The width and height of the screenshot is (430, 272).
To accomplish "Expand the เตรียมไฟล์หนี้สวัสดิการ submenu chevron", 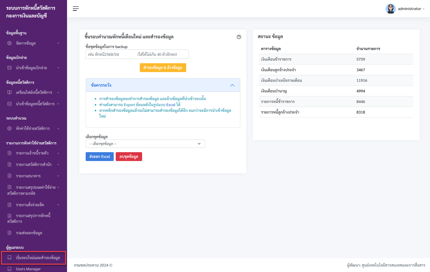I will (x=58, y=92).
